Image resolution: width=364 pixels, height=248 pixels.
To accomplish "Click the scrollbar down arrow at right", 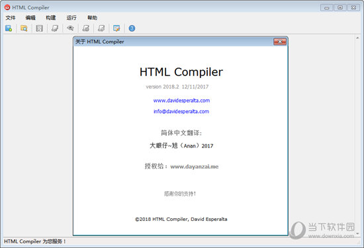I will pyautogui.click(x=357, y=233).
